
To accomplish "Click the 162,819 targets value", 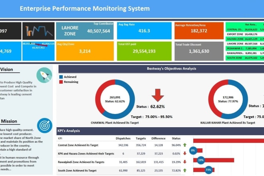I will 141,162.
